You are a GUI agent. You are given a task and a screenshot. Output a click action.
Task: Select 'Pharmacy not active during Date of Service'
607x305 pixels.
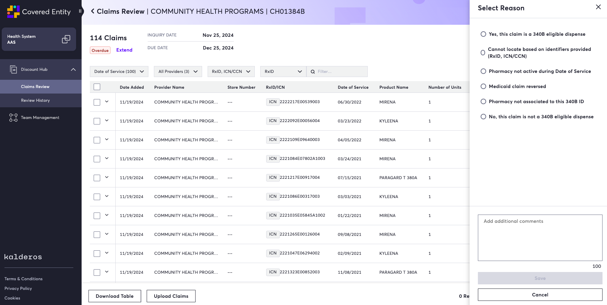tap(483, 71)
